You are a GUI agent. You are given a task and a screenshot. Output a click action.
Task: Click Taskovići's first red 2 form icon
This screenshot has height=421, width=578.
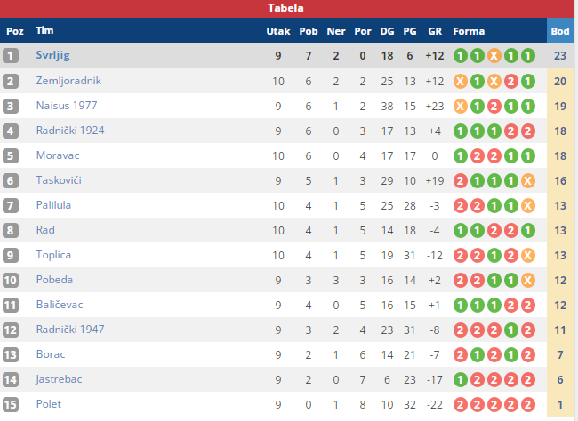(x=460, y=181)
